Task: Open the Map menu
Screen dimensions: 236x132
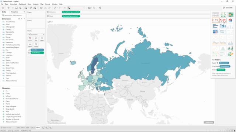Action: [x=42, y=4]
